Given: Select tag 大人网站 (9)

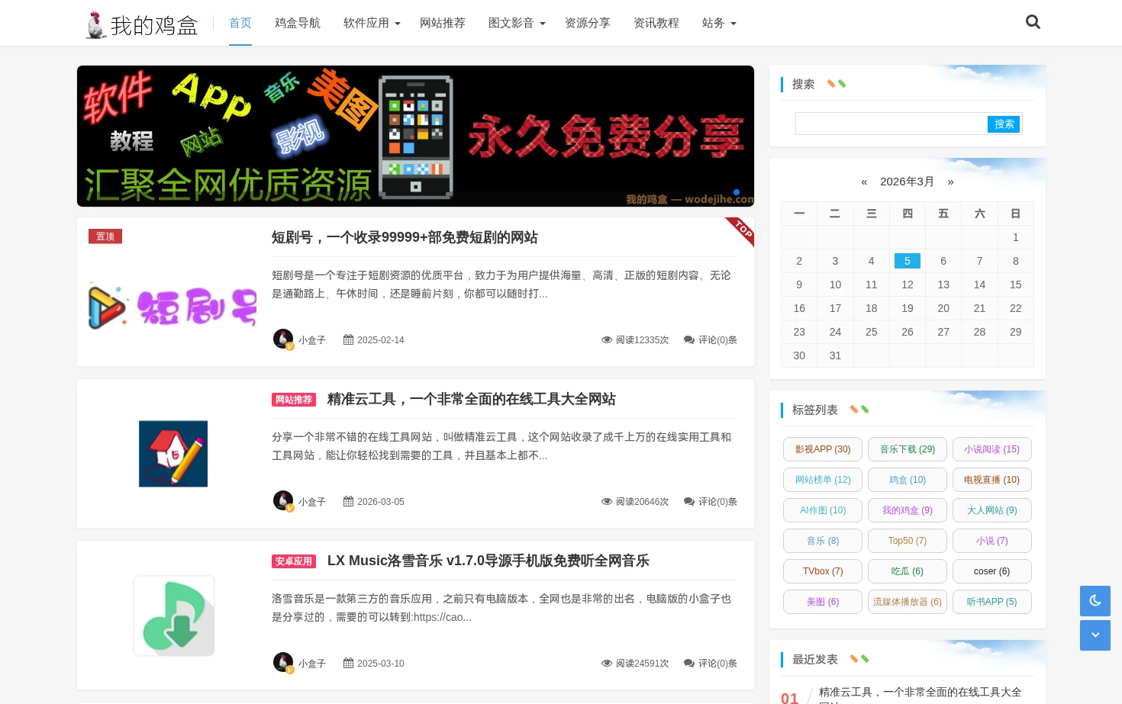Looking at the screenshot, I should [x=992, y=510].
